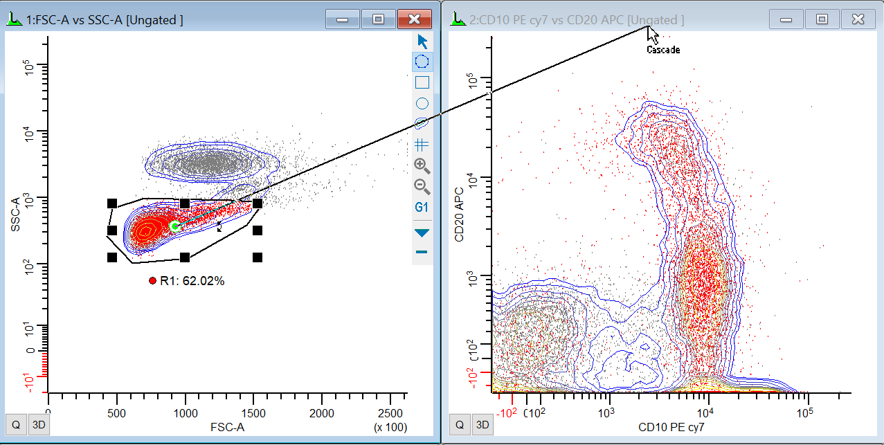Expand the toolbar's blue down-arrow menu
Viewport: 884px width, 445px height.
coord(422,233)
